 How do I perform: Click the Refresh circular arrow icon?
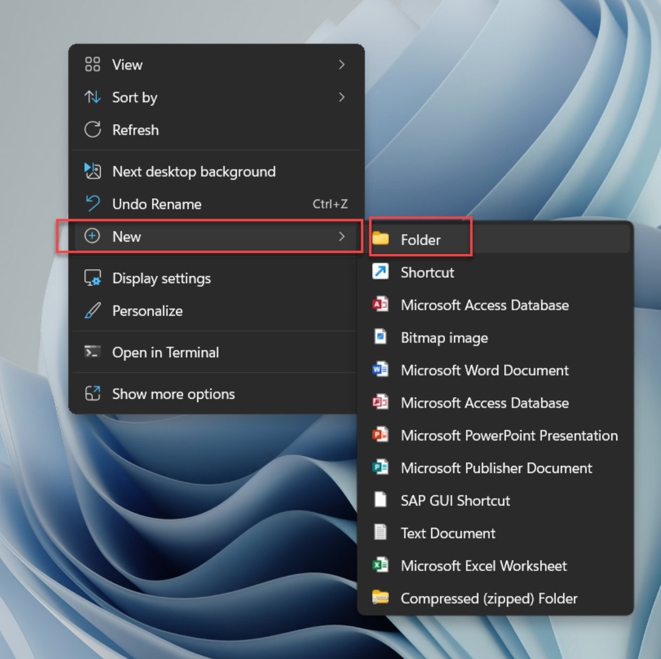[92, 130]
